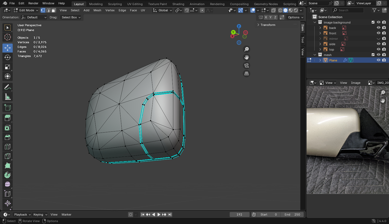
Task: Click the Options button in header
Action: pyautogui.click(x=295, y=17)
